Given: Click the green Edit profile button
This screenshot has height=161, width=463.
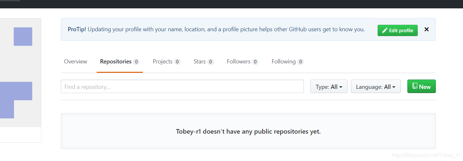Looking at the screenshot, I should click(x=397, y=31).
